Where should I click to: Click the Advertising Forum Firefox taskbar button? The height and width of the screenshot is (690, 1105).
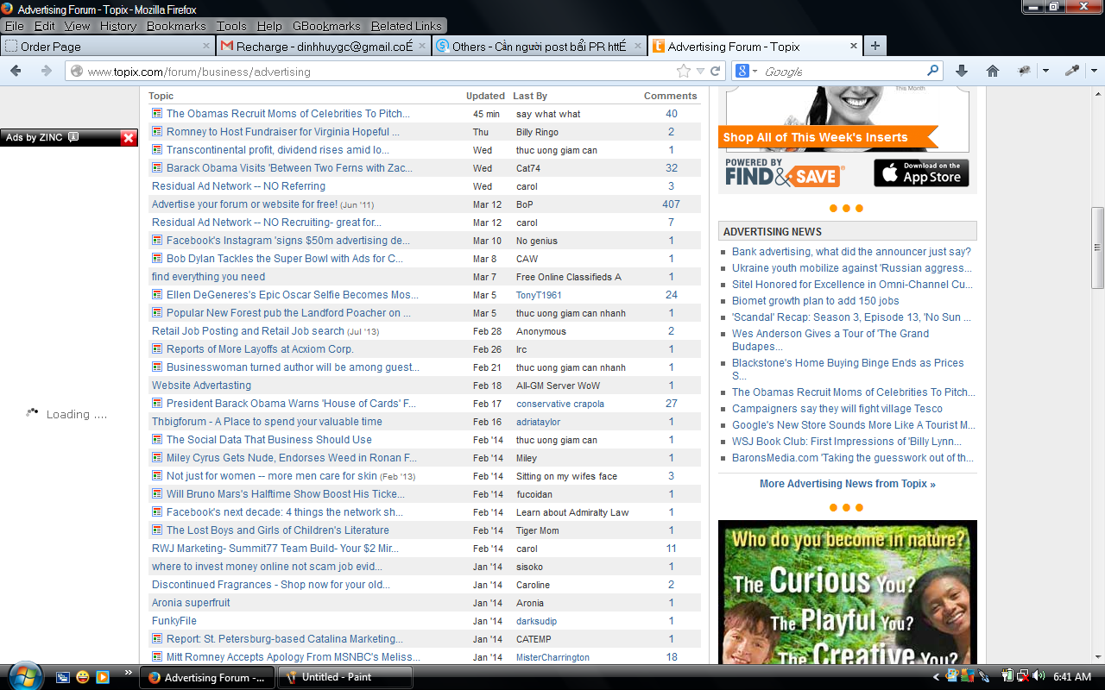207,677
